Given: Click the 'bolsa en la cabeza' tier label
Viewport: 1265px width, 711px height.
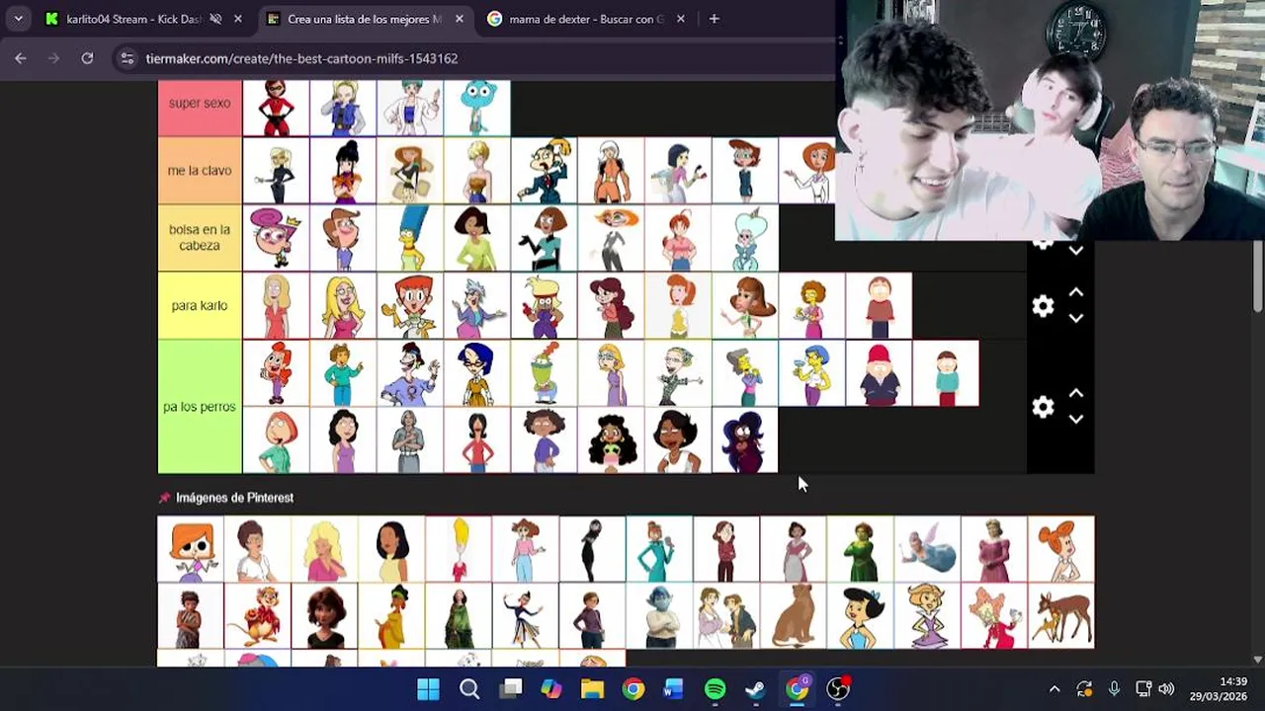Looking at the screenshot, I should click(x=200, y=238).
